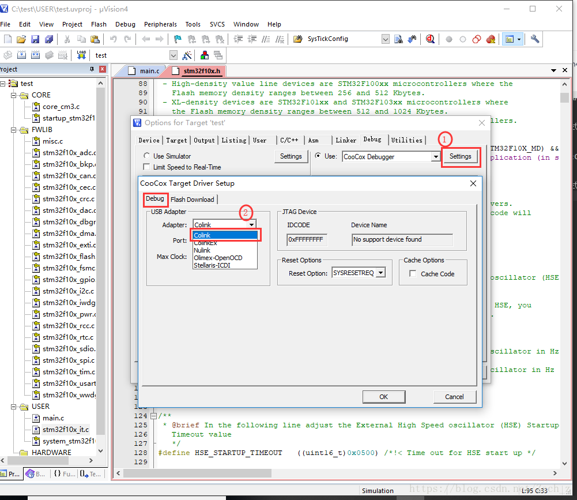577x500 pixels.
Task: Click the editor horizontal scrollbar thumb
Action: [x=198, y=473]
